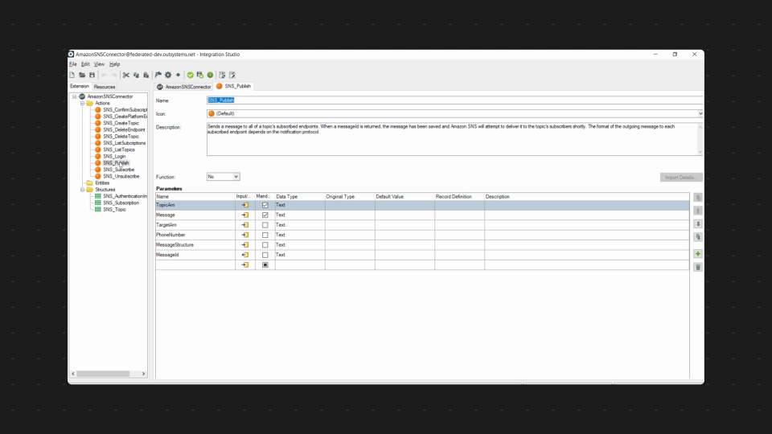The height and width of the screenshot is (434, 772).
Task: Select the Entities folder in tree
Action: coord(102,183)
